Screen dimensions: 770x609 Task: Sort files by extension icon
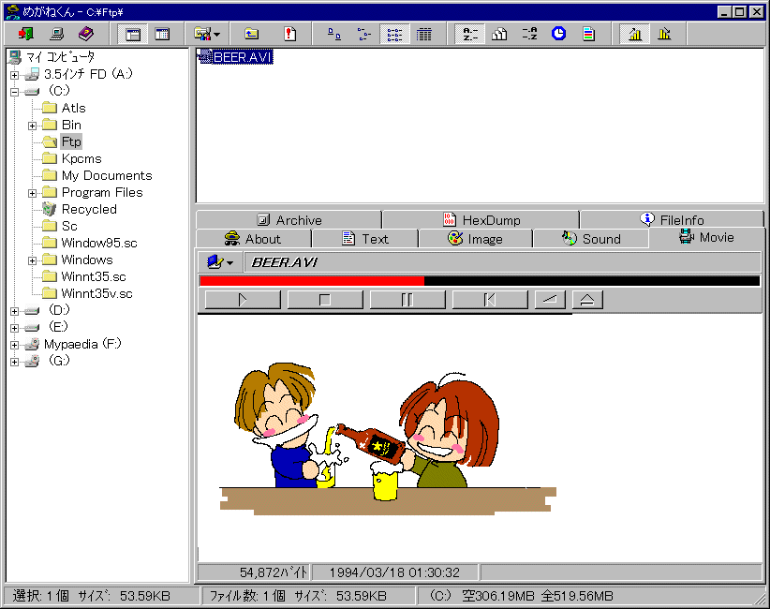tap(529, 34)
